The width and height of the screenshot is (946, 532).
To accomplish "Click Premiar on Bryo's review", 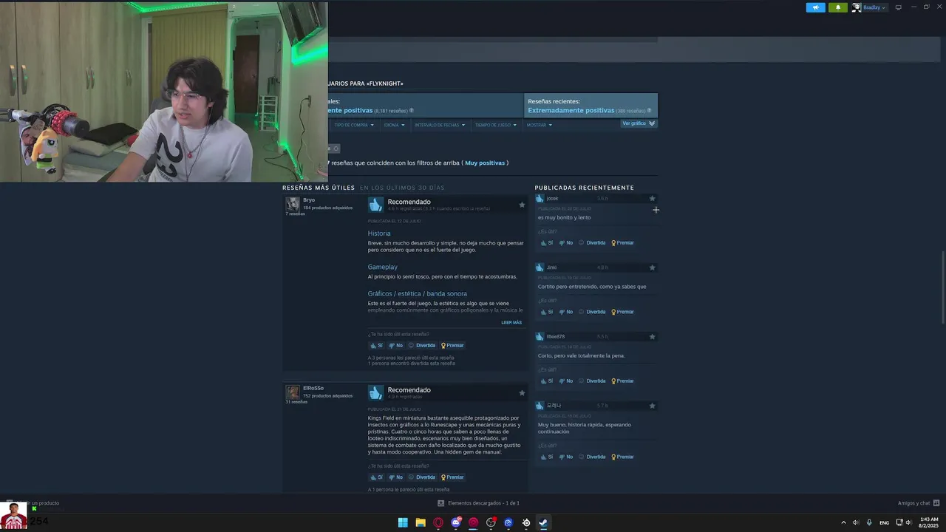I will 452,345.
